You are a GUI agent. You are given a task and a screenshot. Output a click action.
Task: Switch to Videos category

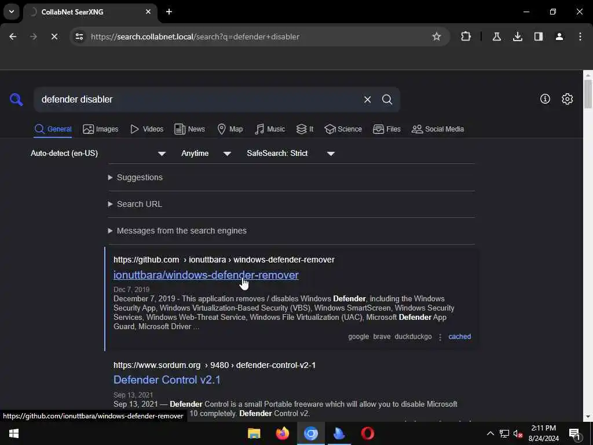(x=147, y=129)
